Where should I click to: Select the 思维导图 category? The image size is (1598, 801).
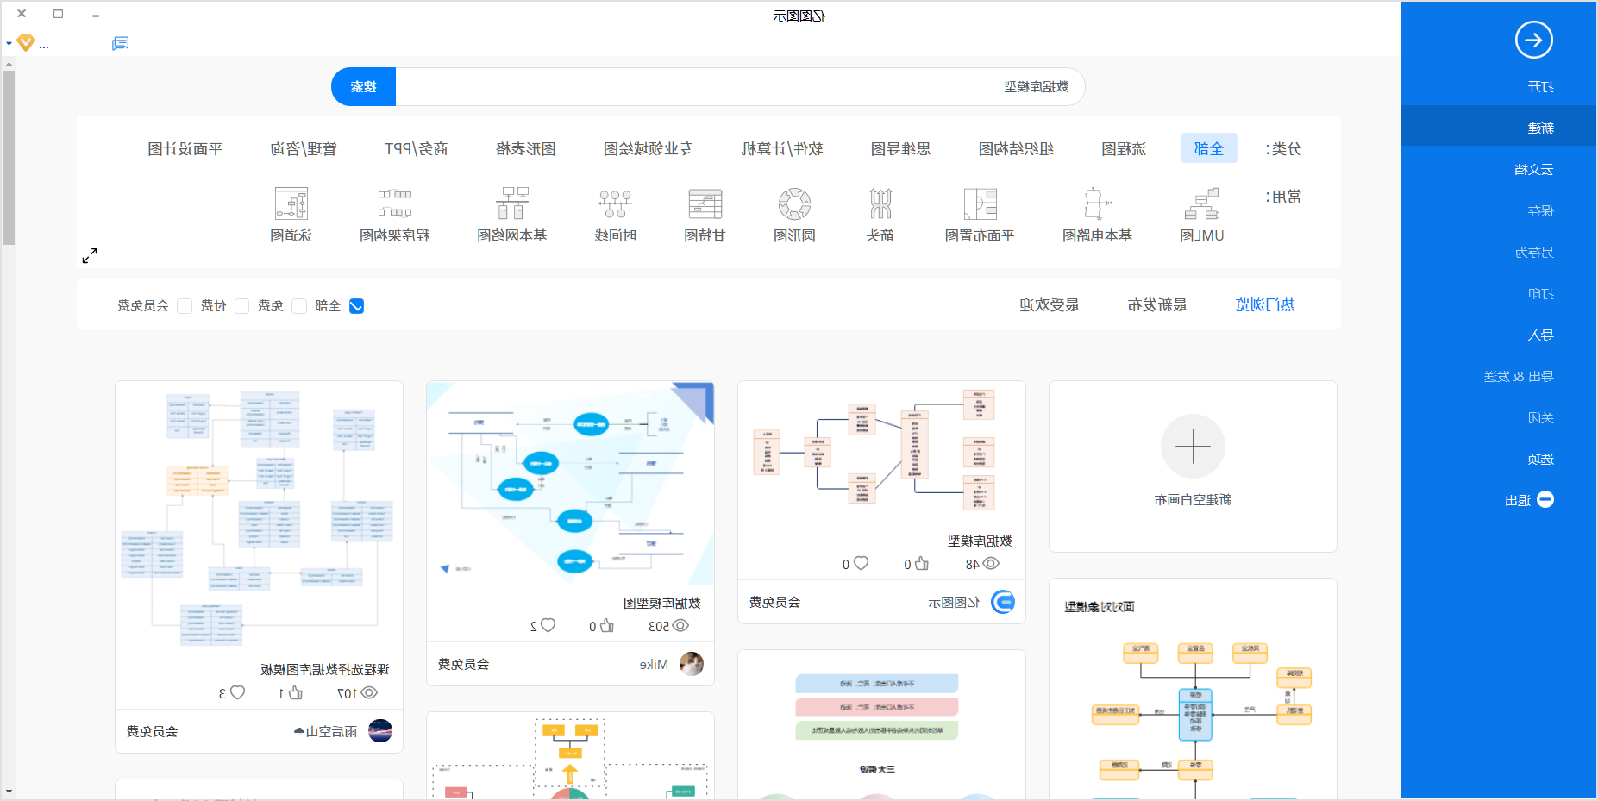point(900,149)
